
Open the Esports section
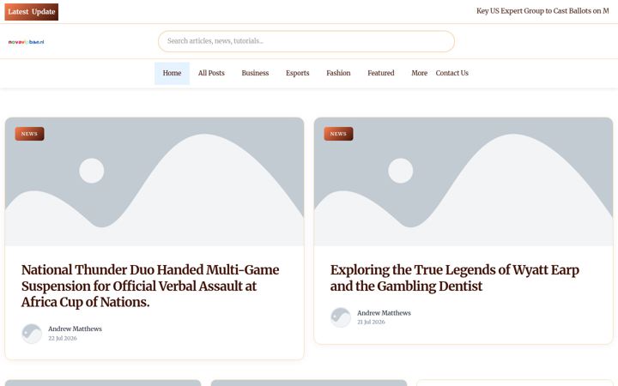click(298, 73)
